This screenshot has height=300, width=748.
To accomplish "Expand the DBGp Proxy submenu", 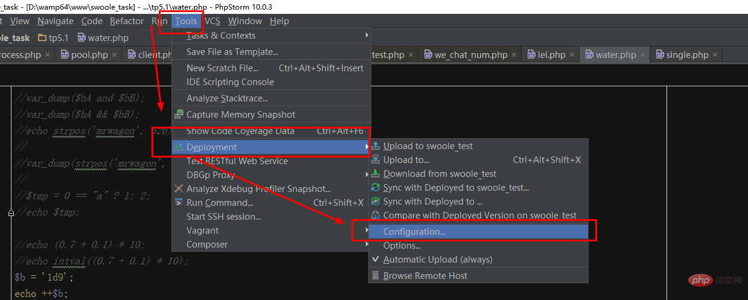I will [366, 175].
